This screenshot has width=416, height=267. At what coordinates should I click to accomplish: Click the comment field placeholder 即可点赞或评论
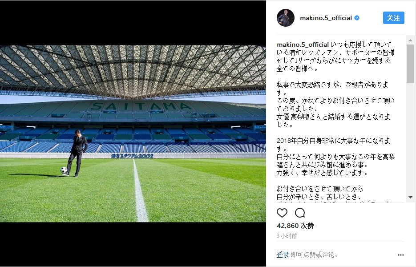pyautogui.click(x=315, y=255)
